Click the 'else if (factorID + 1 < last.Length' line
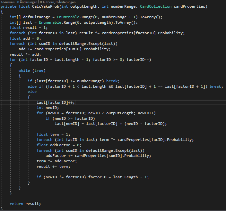 pos(125,86)
